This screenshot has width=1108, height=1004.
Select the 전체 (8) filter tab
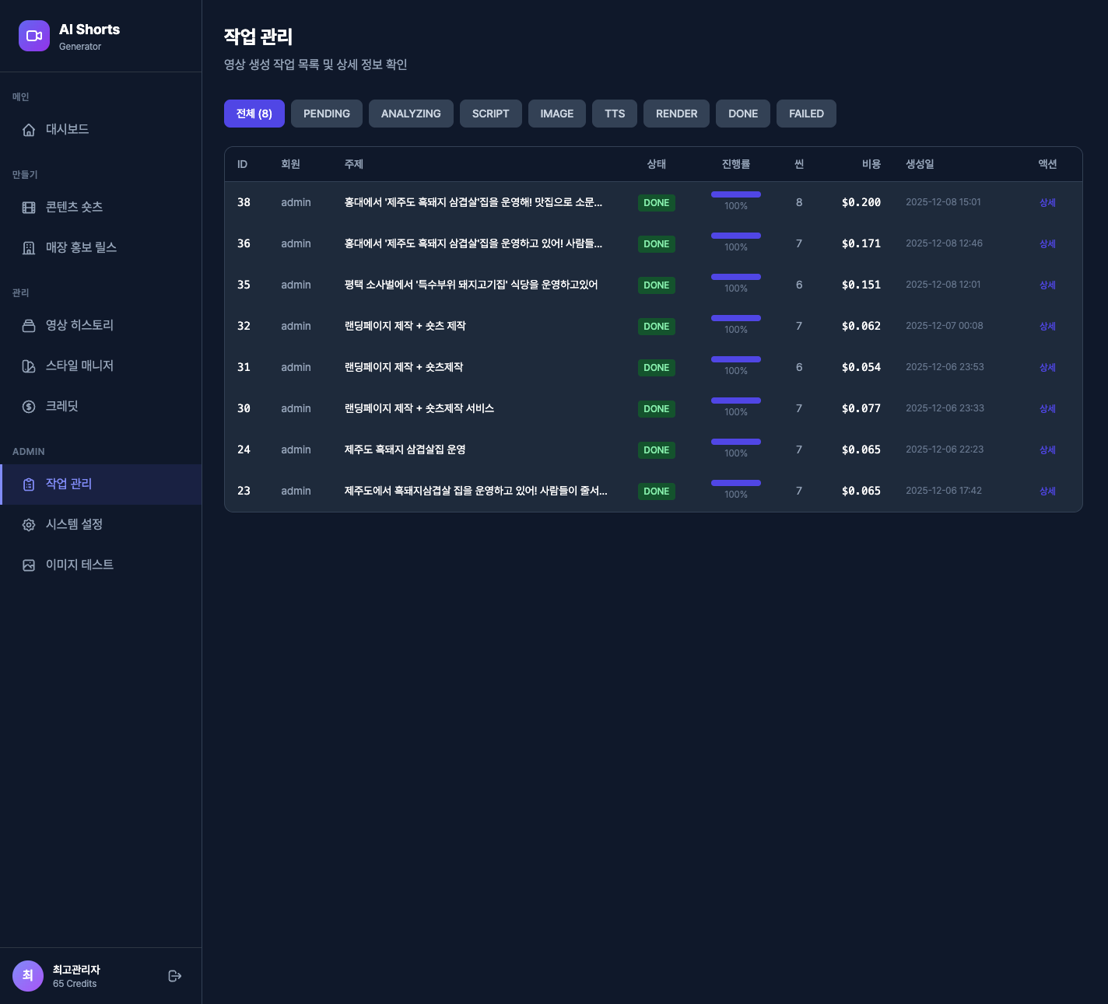[254, 114]
